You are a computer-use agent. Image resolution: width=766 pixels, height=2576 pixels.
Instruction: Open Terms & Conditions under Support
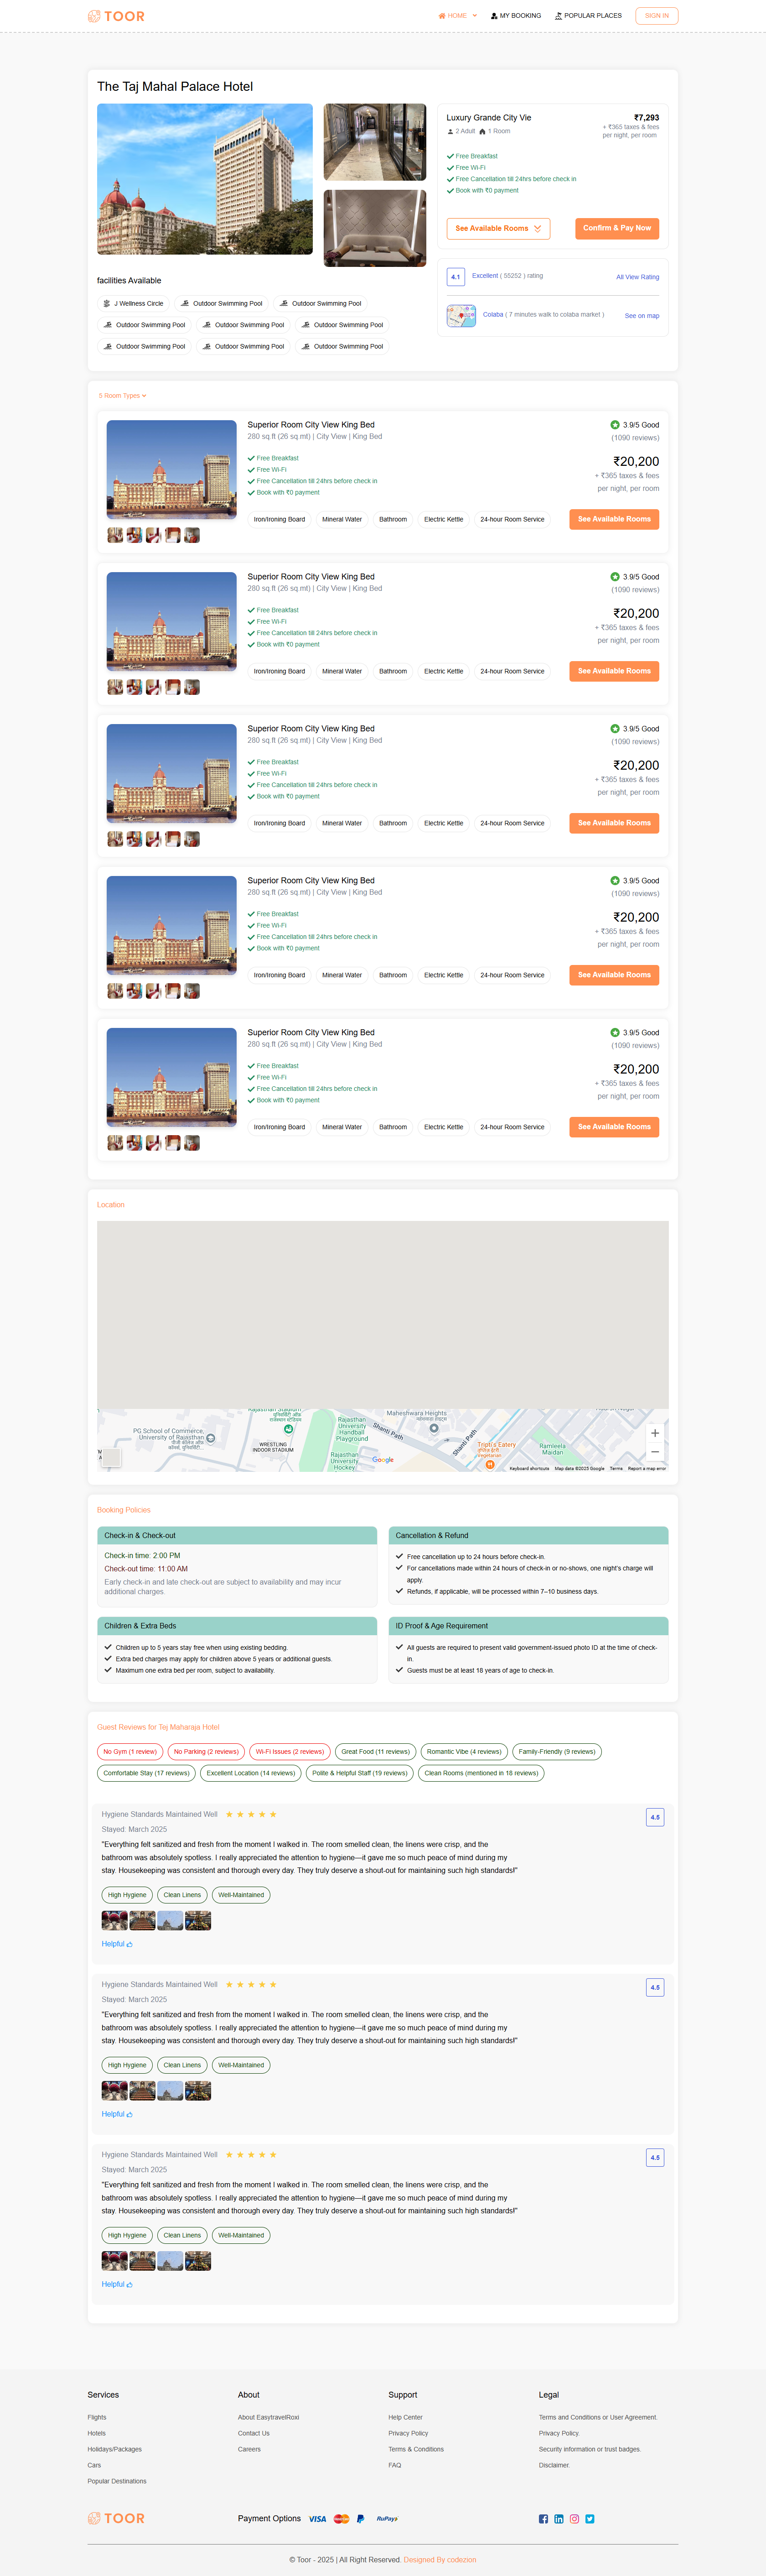click(x=416, y=2449)
